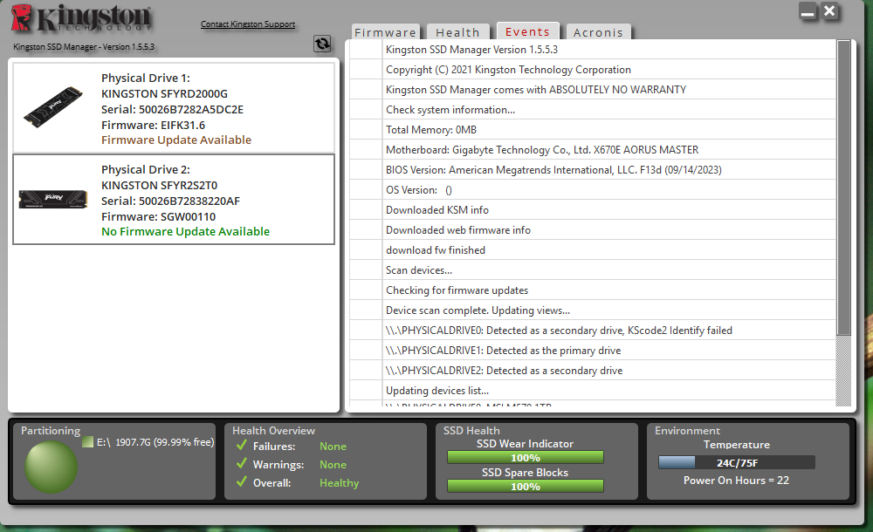Click the Overall Healthy status value
This screenshot has width=873, height=532.
pyautogui.click(x=339, y=483)
